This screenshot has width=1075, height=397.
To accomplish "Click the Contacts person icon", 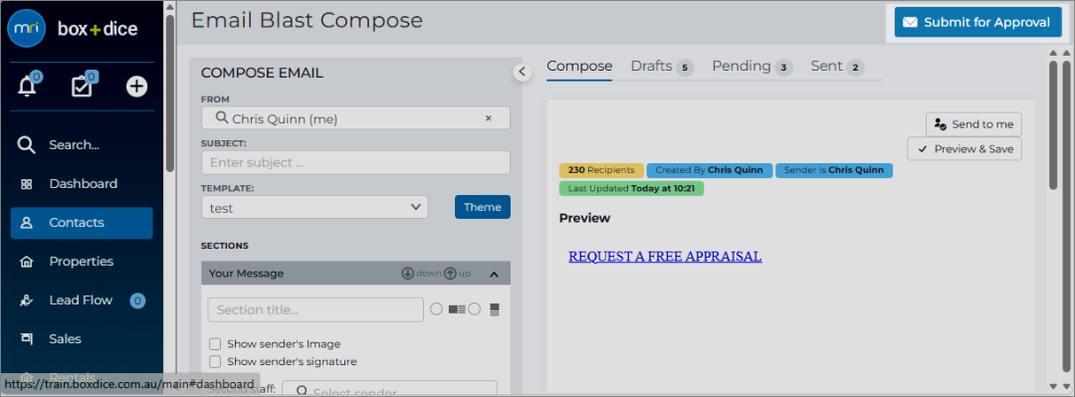I will pyautogui.click(x=26, y=223).
